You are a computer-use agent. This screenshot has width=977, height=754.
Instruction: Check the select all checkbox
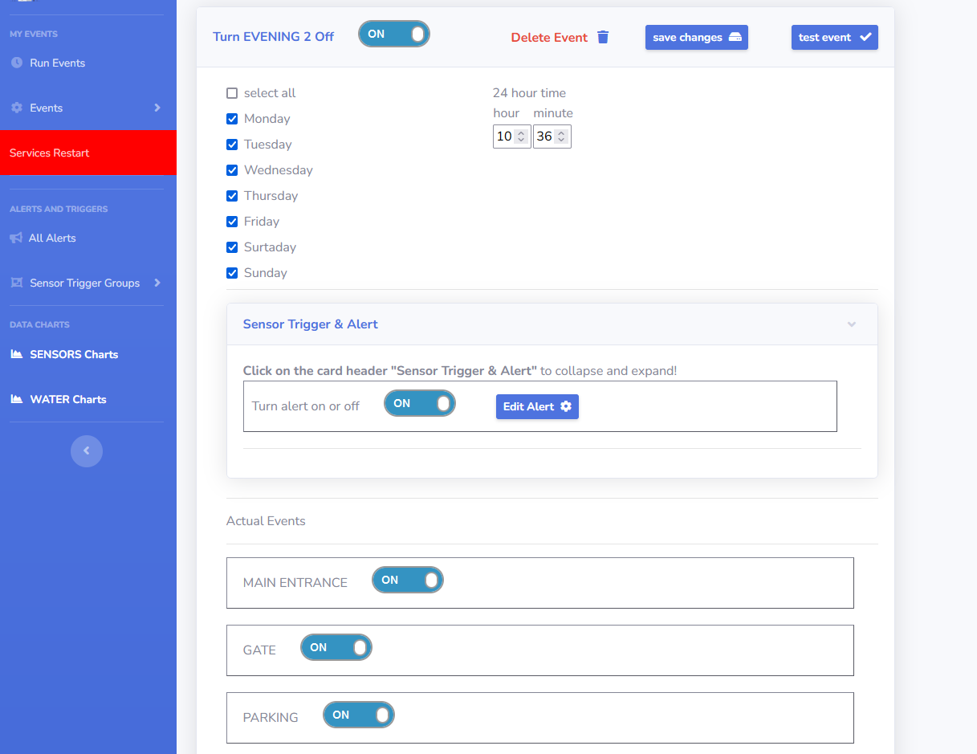232,93
